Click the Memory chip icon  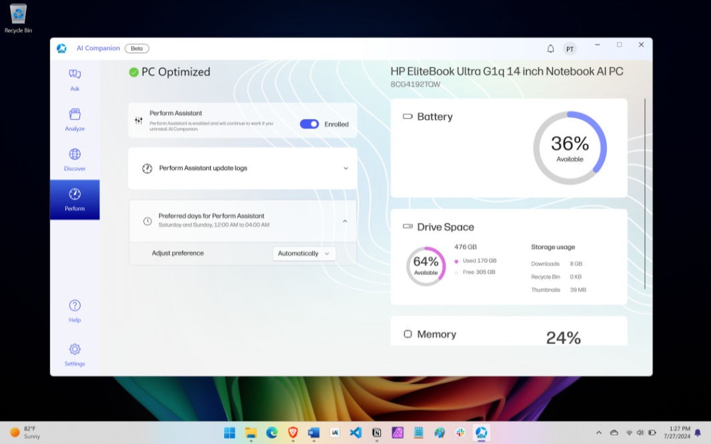(x=408, y=334)
